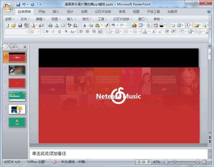Switch to the 开始 ribbon tab
Screen dimensions: 214x167
tap(42, 12)
